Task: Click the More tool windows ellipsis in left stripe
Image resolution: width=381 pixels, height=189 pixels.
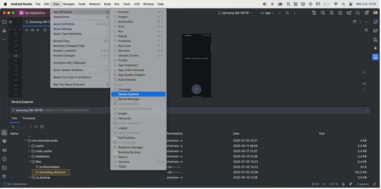Action: coord(4,39)
